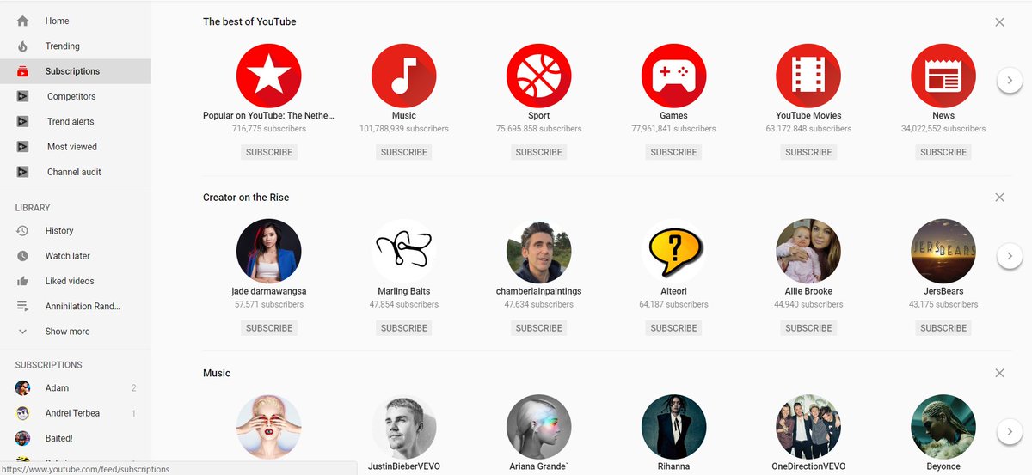Image resolution: width=1032 pixels, height=475 pixels.
Task: Subscribe to Popular on YouTube: The Netherlands
Action: 269,152
